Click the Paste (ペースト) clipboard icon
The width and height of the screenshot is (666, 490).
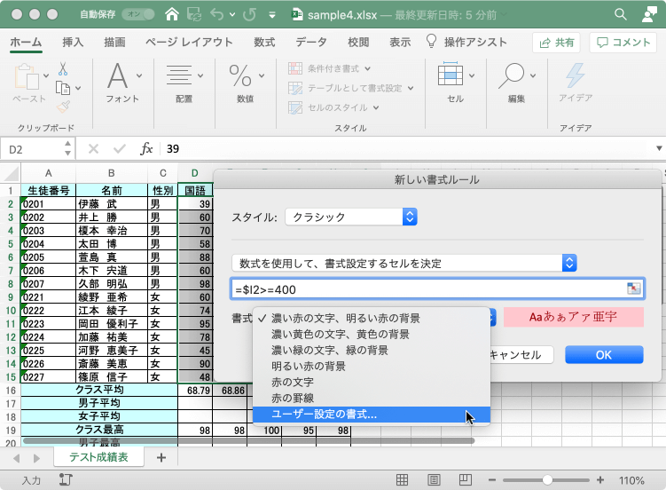(27, 78)
